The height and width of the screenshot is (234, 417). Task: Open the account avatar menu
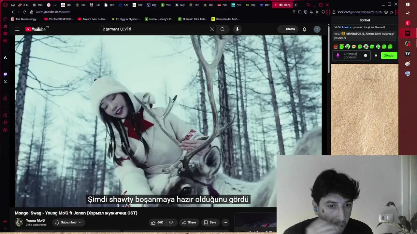point(317,29)
